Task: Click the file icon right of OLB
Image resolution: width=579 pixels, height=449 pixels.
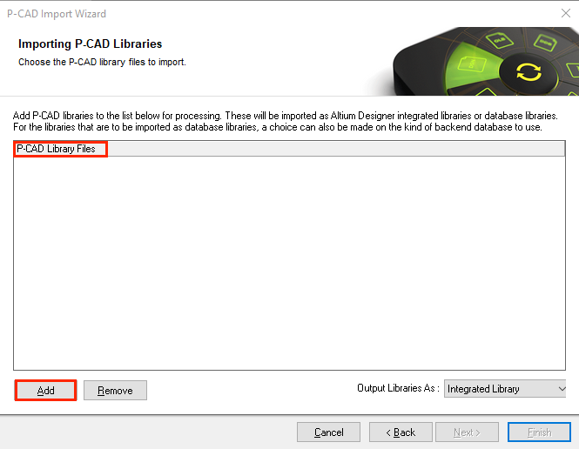Action: (545, 43)
